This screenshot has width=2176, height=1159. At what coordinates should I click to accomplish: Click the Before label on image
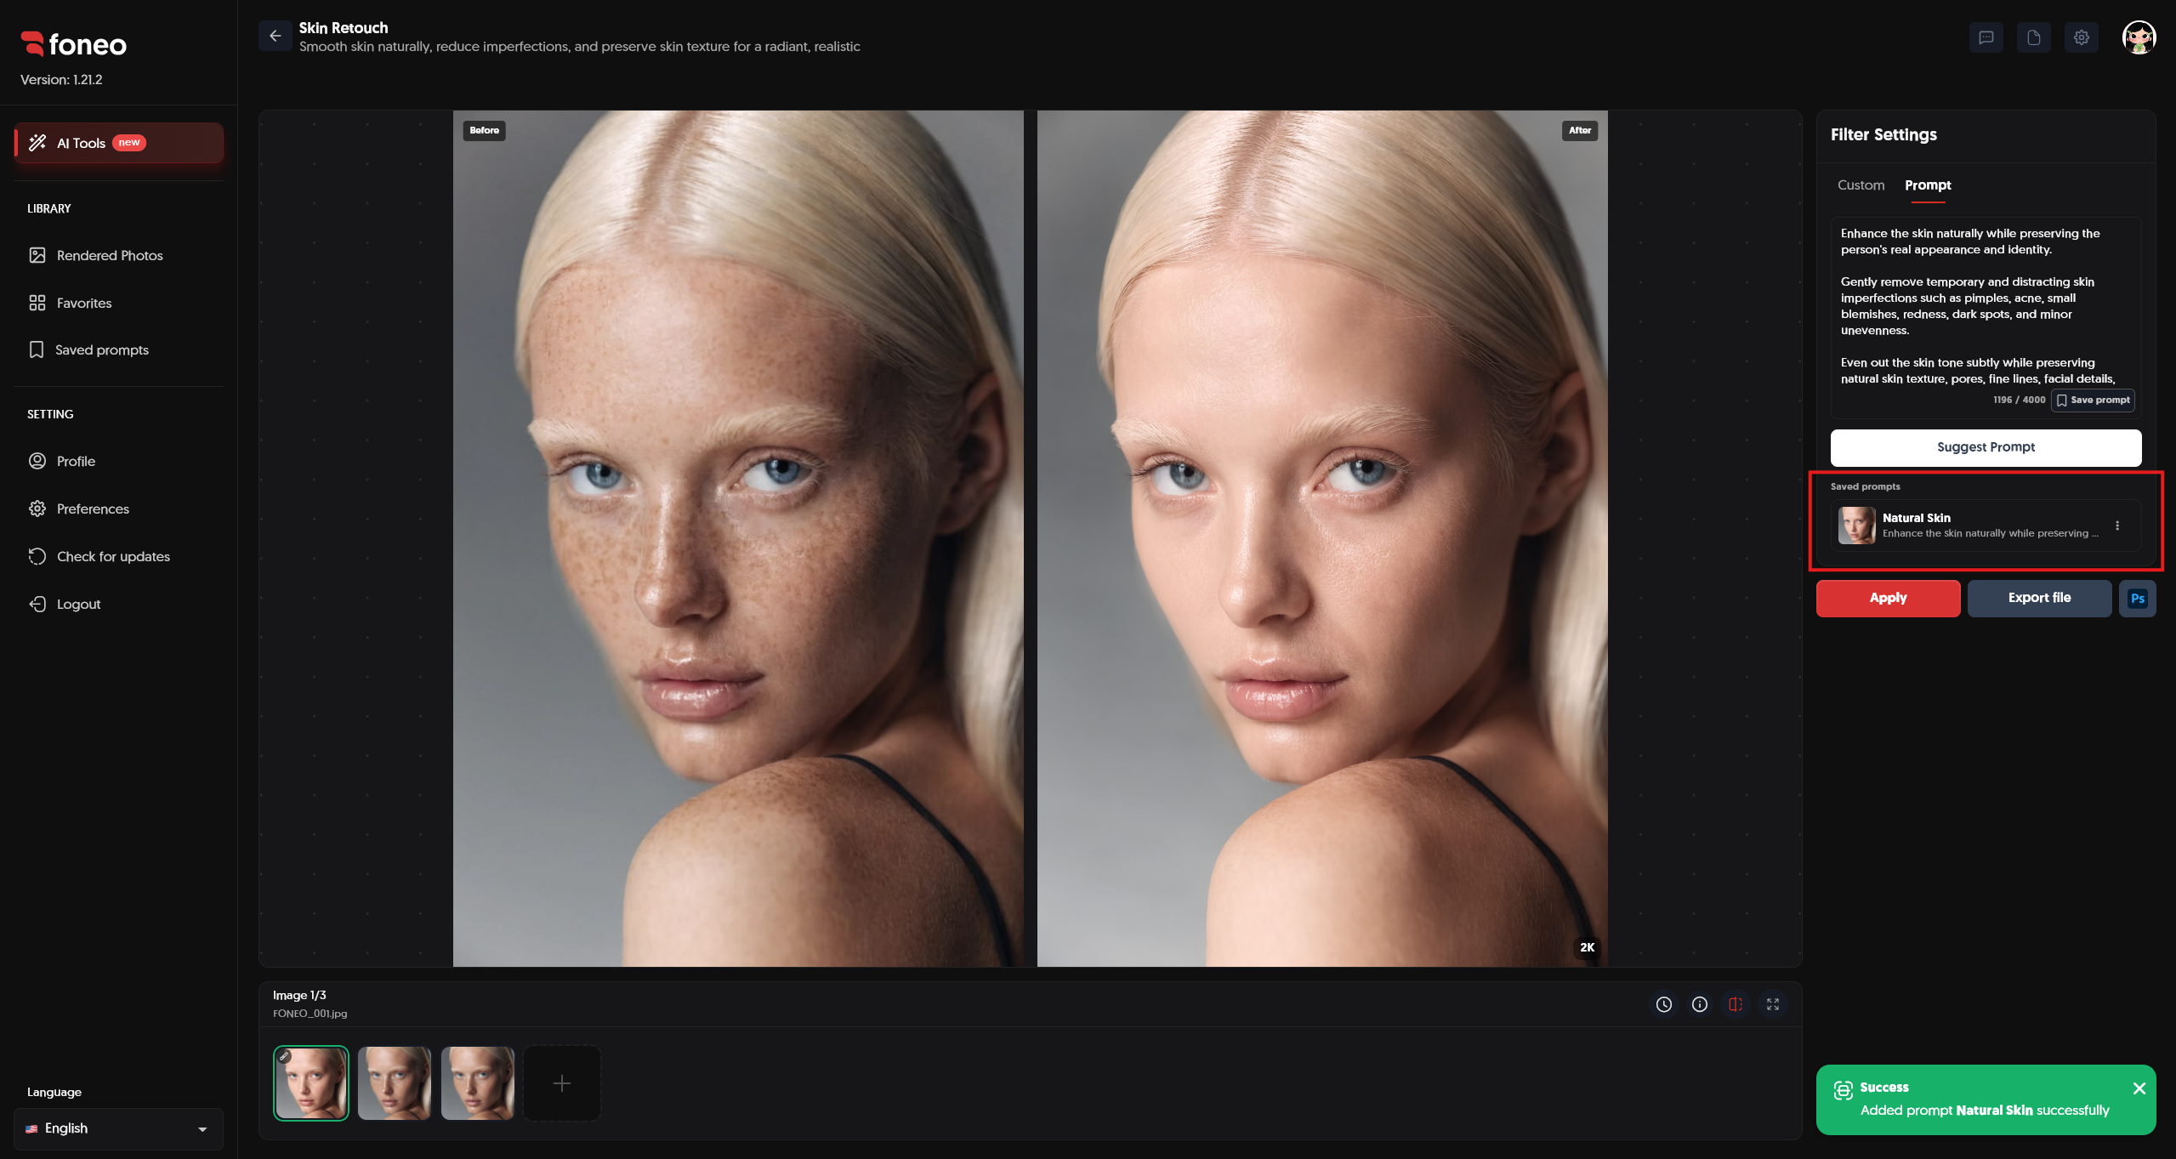coord(484,130)
